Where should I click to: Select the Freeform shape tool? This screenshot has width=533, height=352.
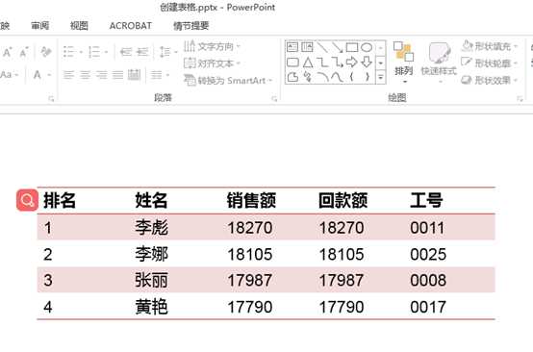tap(292, 77)
